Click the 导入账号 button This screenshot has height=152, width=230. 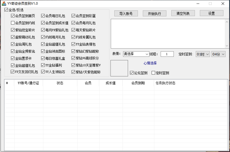[x=126, y=13]
